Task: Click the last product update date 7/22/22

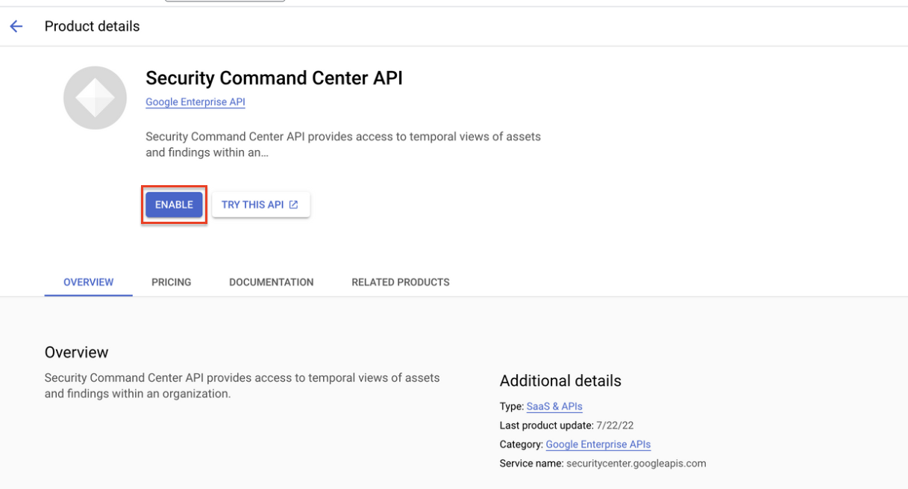Action: point(614,426)
